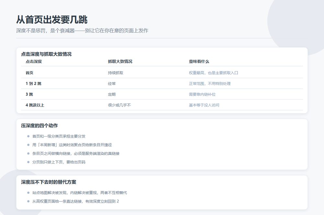Click bullet starting 站点地图解决被发现

coord(80,192)
